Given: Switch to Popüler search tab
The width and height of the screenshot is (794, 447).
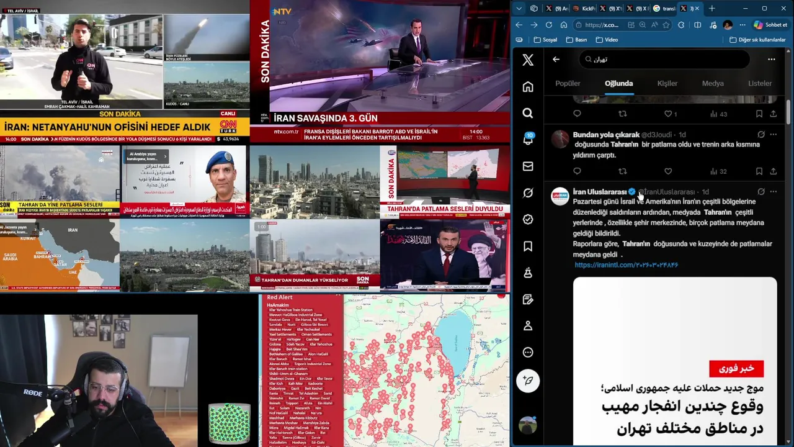Looking at the screenshot, I should tap(568, 83).
